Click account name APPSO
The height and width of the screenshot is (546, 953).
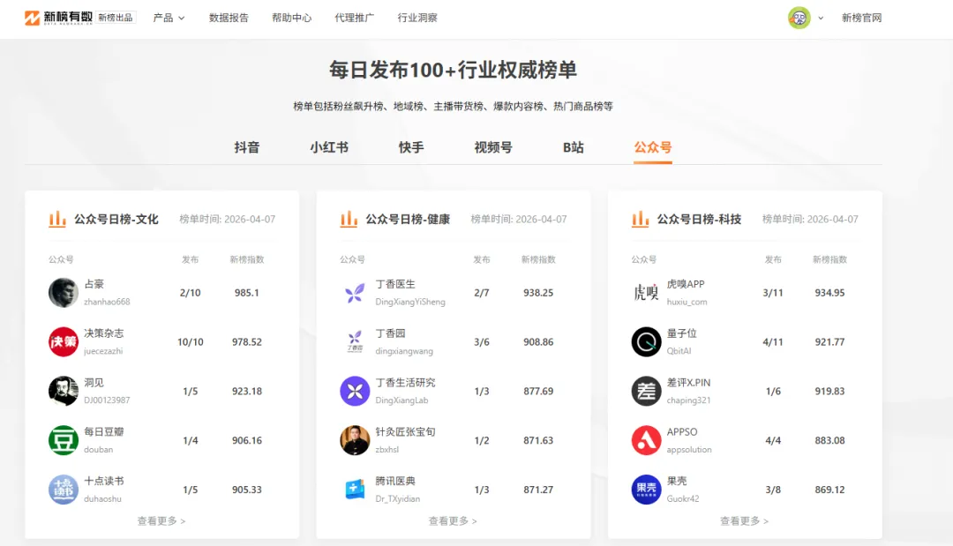point(682,432)
